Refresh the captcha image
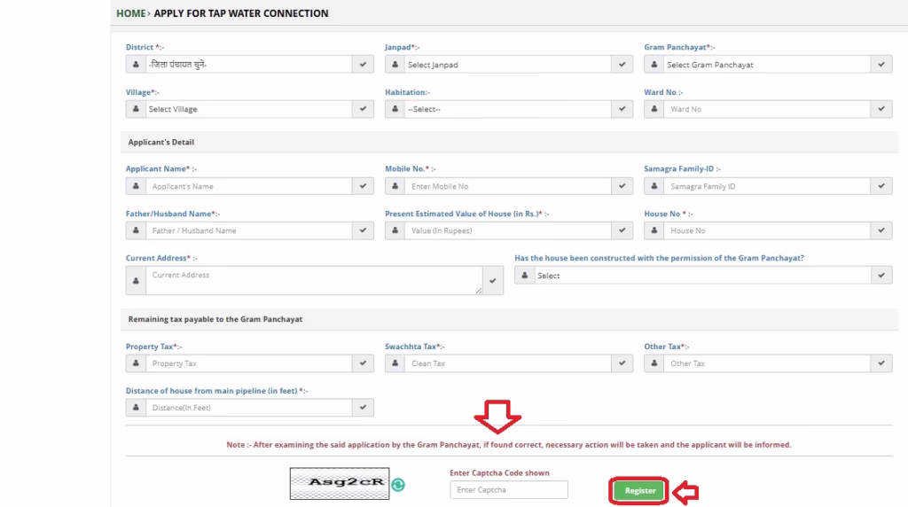 pos(398,485)
